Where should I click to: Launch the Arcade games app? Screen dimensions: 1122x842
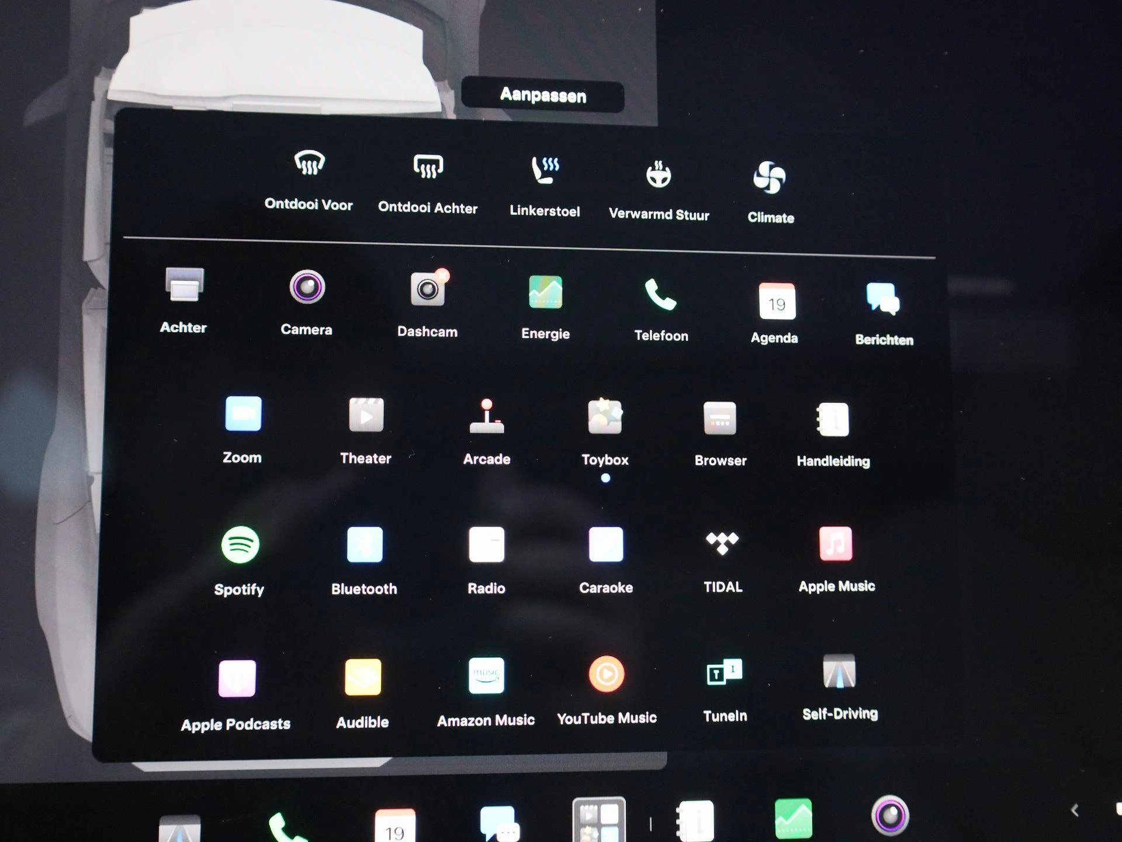click(x=487, y=432)
